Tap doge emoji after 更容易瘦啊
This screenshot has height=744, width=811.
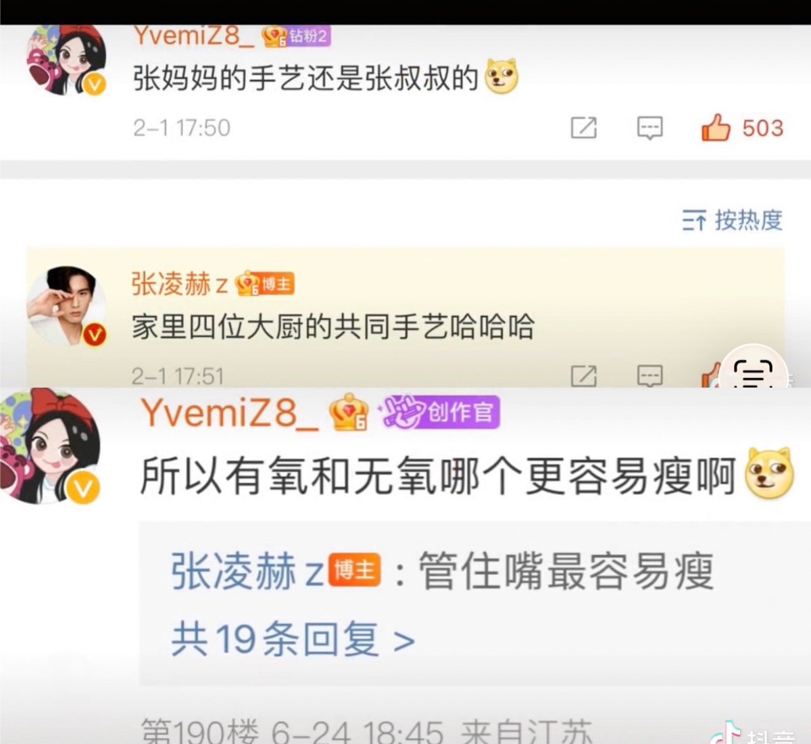pyautogui.click(x=768, y=473)
